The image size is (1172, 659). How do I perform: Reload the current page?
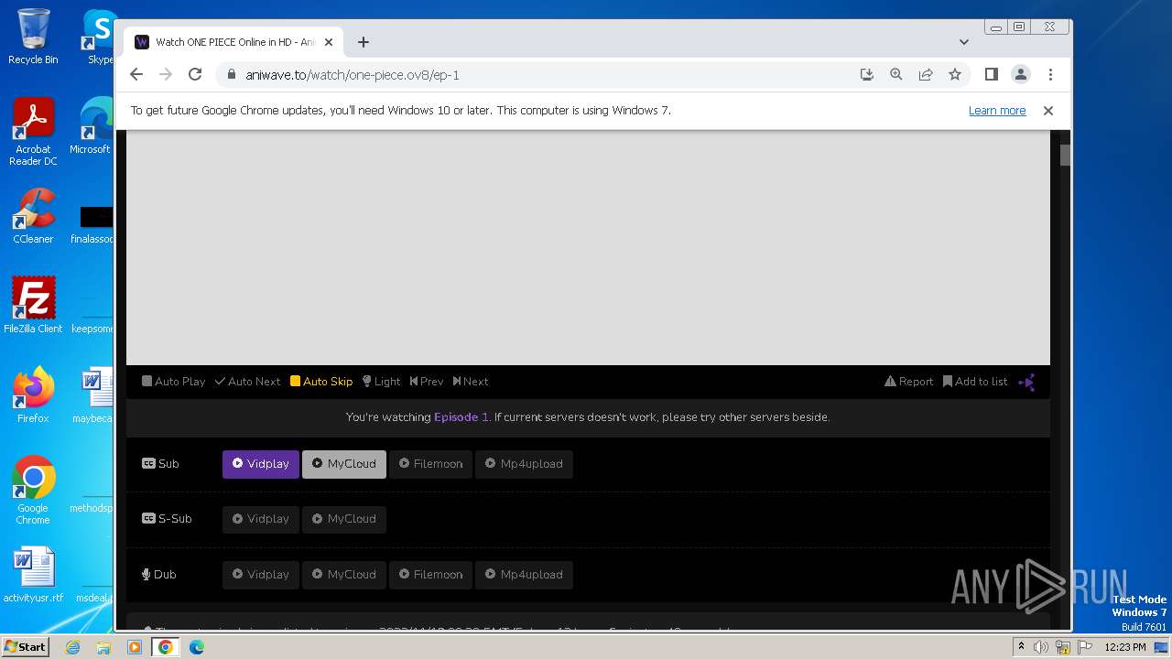coord(195,75)
